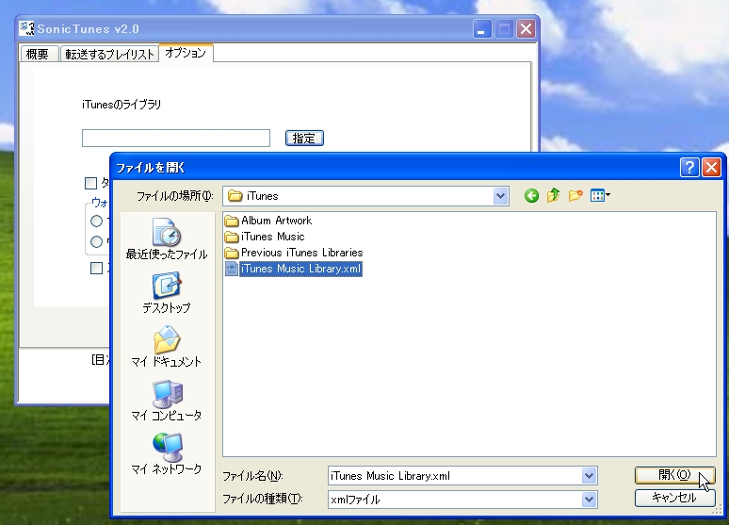The image size is (729, 525).
Task: Open My Documents (マイ ドキュメント) location
Action: tap(167, 347)
